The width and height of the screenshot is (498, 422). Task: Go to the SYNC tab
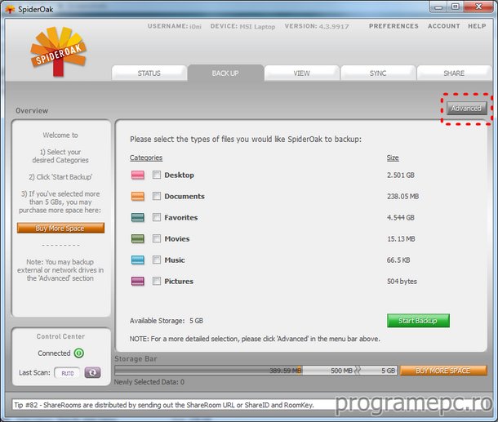[x=378, y=73]
